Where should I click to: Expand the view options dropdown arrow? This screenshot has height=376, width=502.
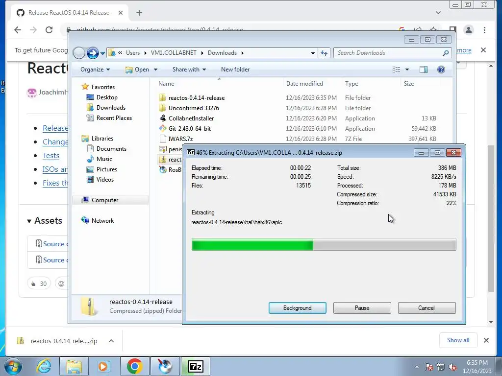click(x=407, y=70)
